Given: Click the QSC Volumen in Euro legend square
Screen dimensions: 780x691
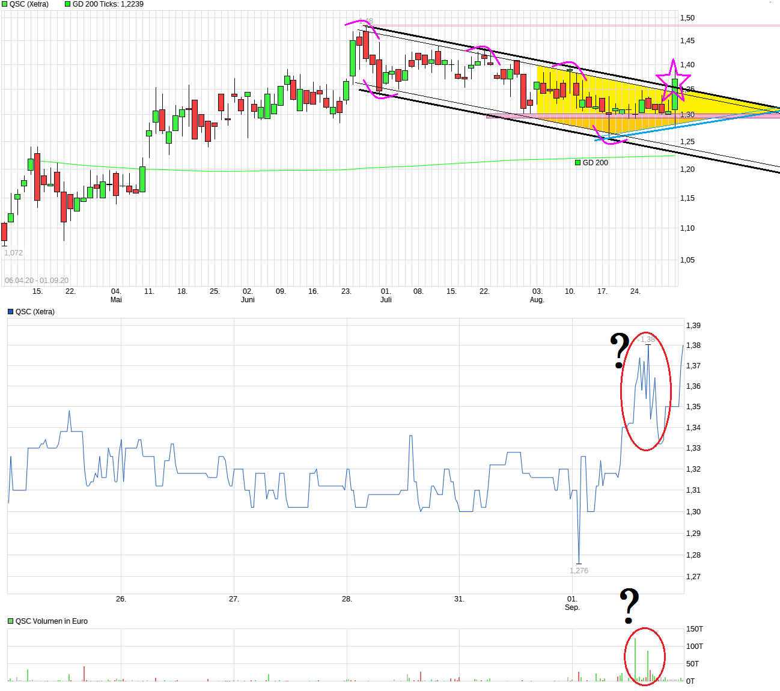Looking at the screenshot, I should coord(10,621).
